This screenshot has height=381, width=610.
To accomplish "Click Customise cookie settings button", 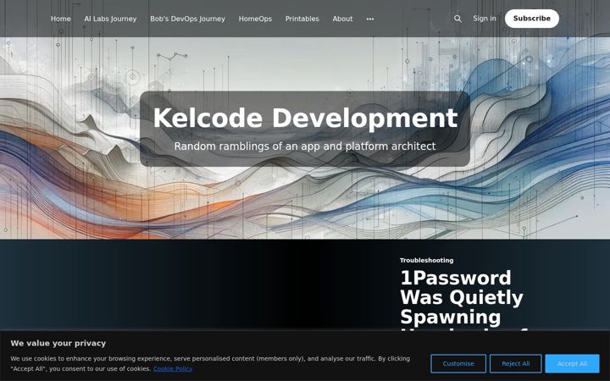I will pyautogui.click(x=458, y=363).
